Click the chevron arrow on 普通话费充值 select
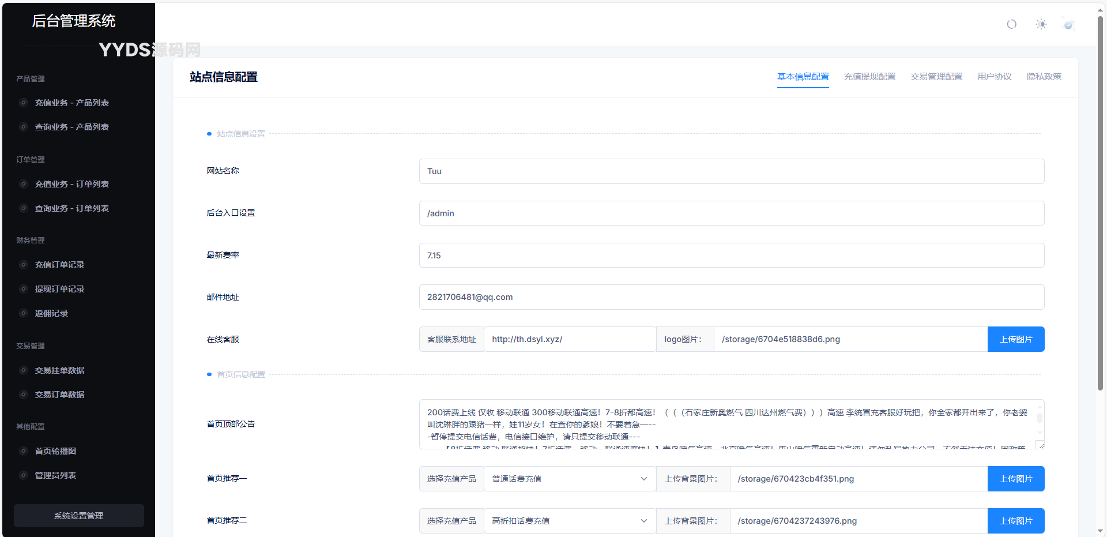This screenshot has height=537, width=1107. tap(643, 479)
